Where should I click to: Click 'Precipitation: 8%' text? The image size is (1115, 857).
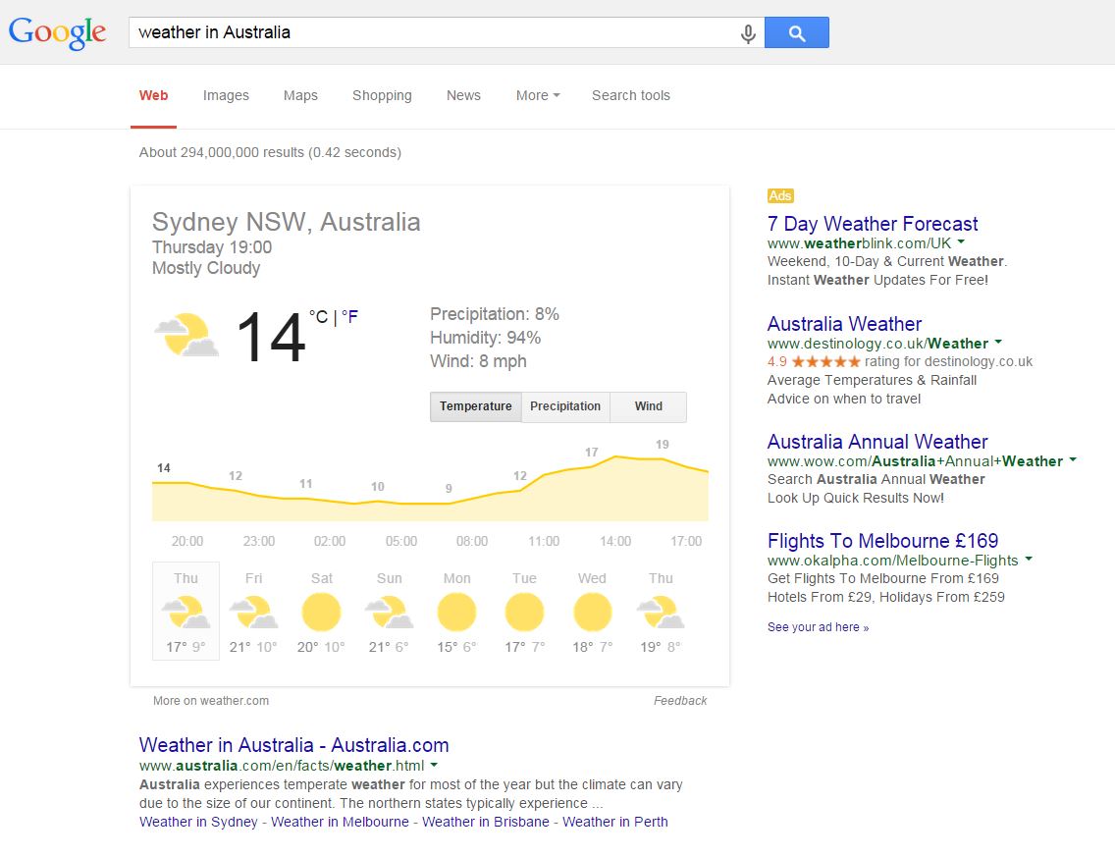[495, 314]
